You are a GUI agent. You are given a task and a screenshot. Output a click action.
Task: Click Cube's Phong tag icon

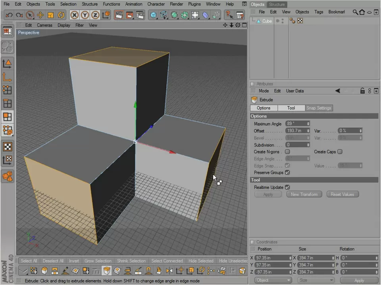(x=292, y=21)
